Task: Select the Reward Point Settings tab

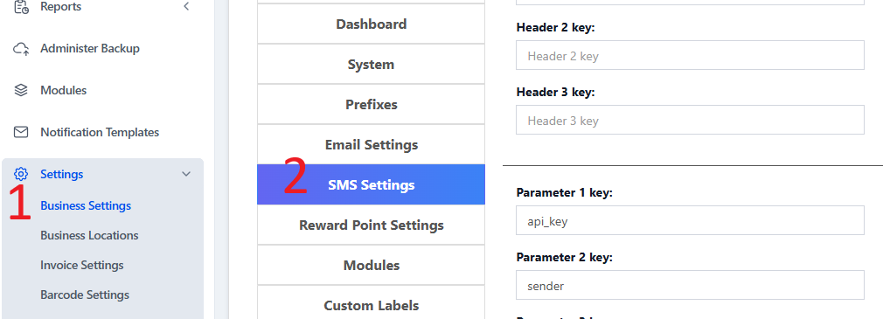Action: point(371,225)
